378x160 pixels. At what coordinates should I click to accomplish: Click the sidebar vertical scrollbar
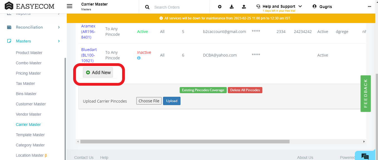click(x=65, y=108)
